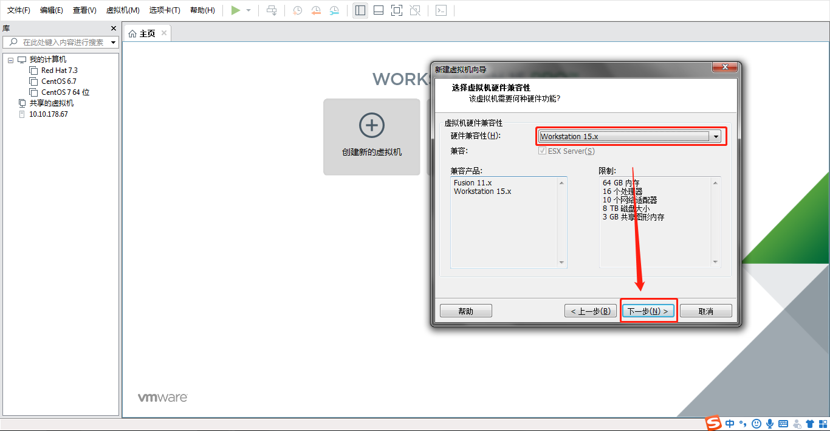
Task: Select Fusion 11.x in 兼容产品 list
Action: pyautogui.click(x=473, y=183)
